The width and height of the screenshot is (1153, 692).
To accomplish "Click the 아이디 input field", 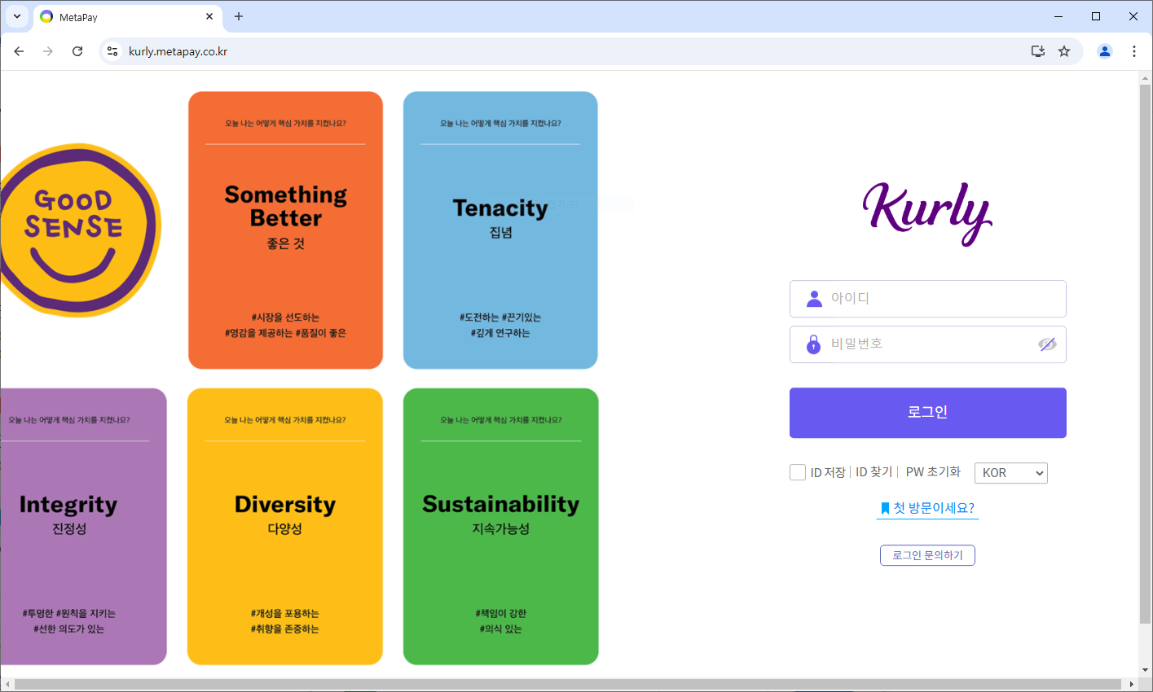I will point(927,299).
